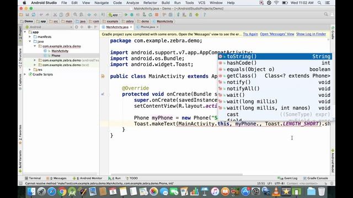Select getClass() completion suggestion
The image size is (353, 198).
point(275,76)
